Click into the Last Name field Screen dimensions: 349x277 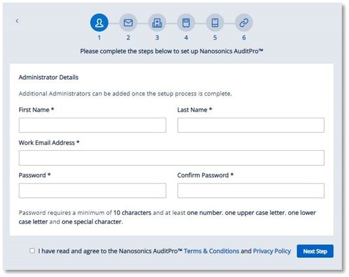pyautogui.click(x=251, y=125)
